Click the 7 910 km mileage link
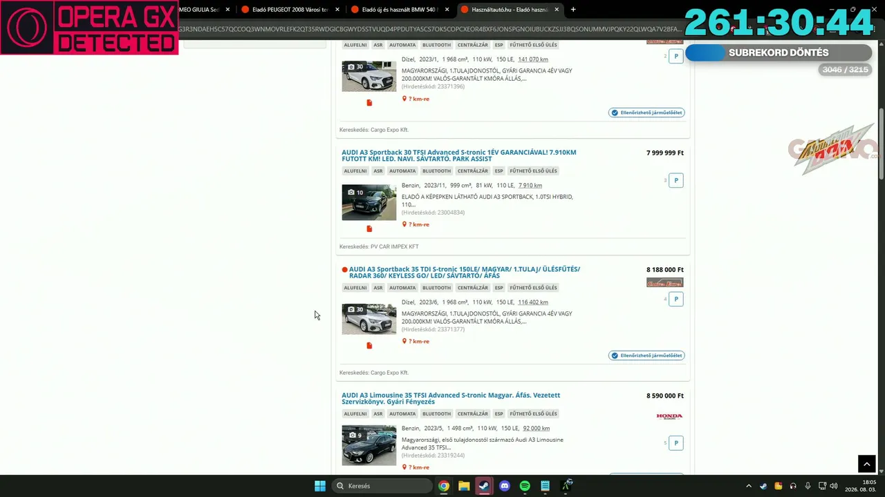 coord(530,185)
